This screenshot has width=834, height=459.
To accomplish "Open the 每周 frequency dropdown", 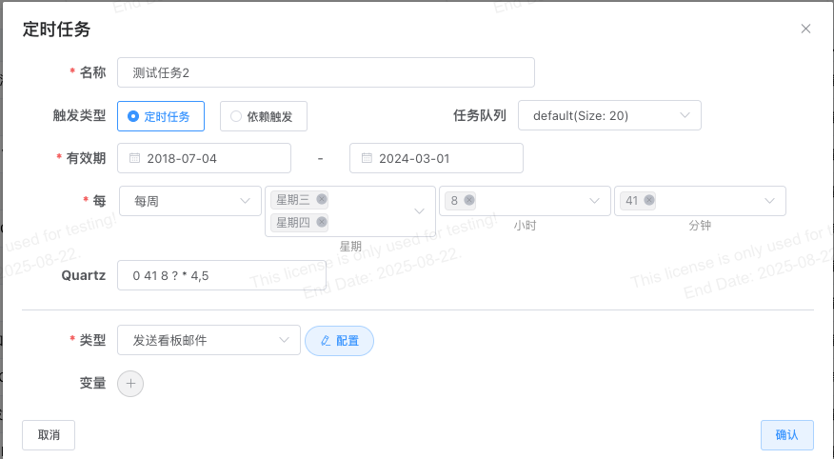I will (189, 201).
